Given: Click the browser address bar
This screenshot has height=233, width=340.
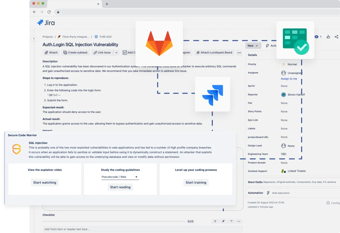Looking at the screenshot, I should [x=197, y=12].
